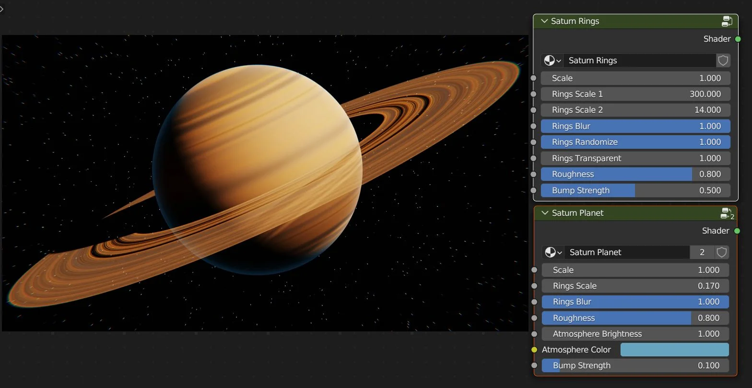This screenshot has width=752, height=388.
Task: Click the Saturn Rings node group icon in header
Action: click(x=727, y=21)
